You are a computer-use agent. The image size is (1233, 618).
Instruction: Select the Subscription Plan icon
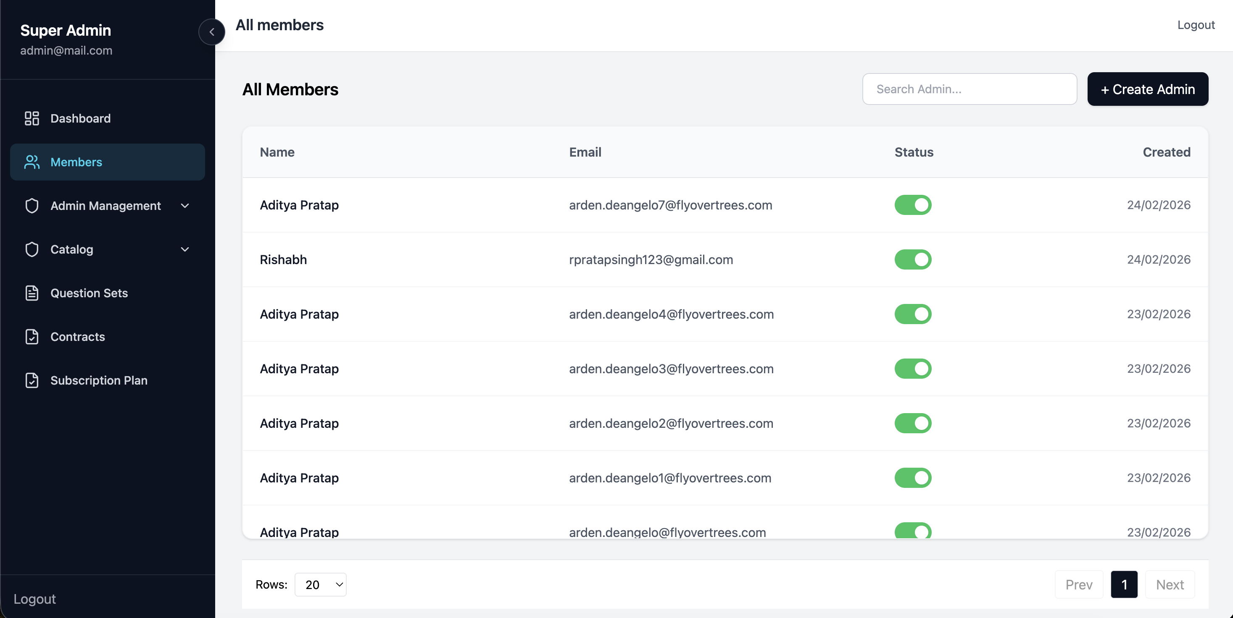pyautogui.click(x=32, y=380)
